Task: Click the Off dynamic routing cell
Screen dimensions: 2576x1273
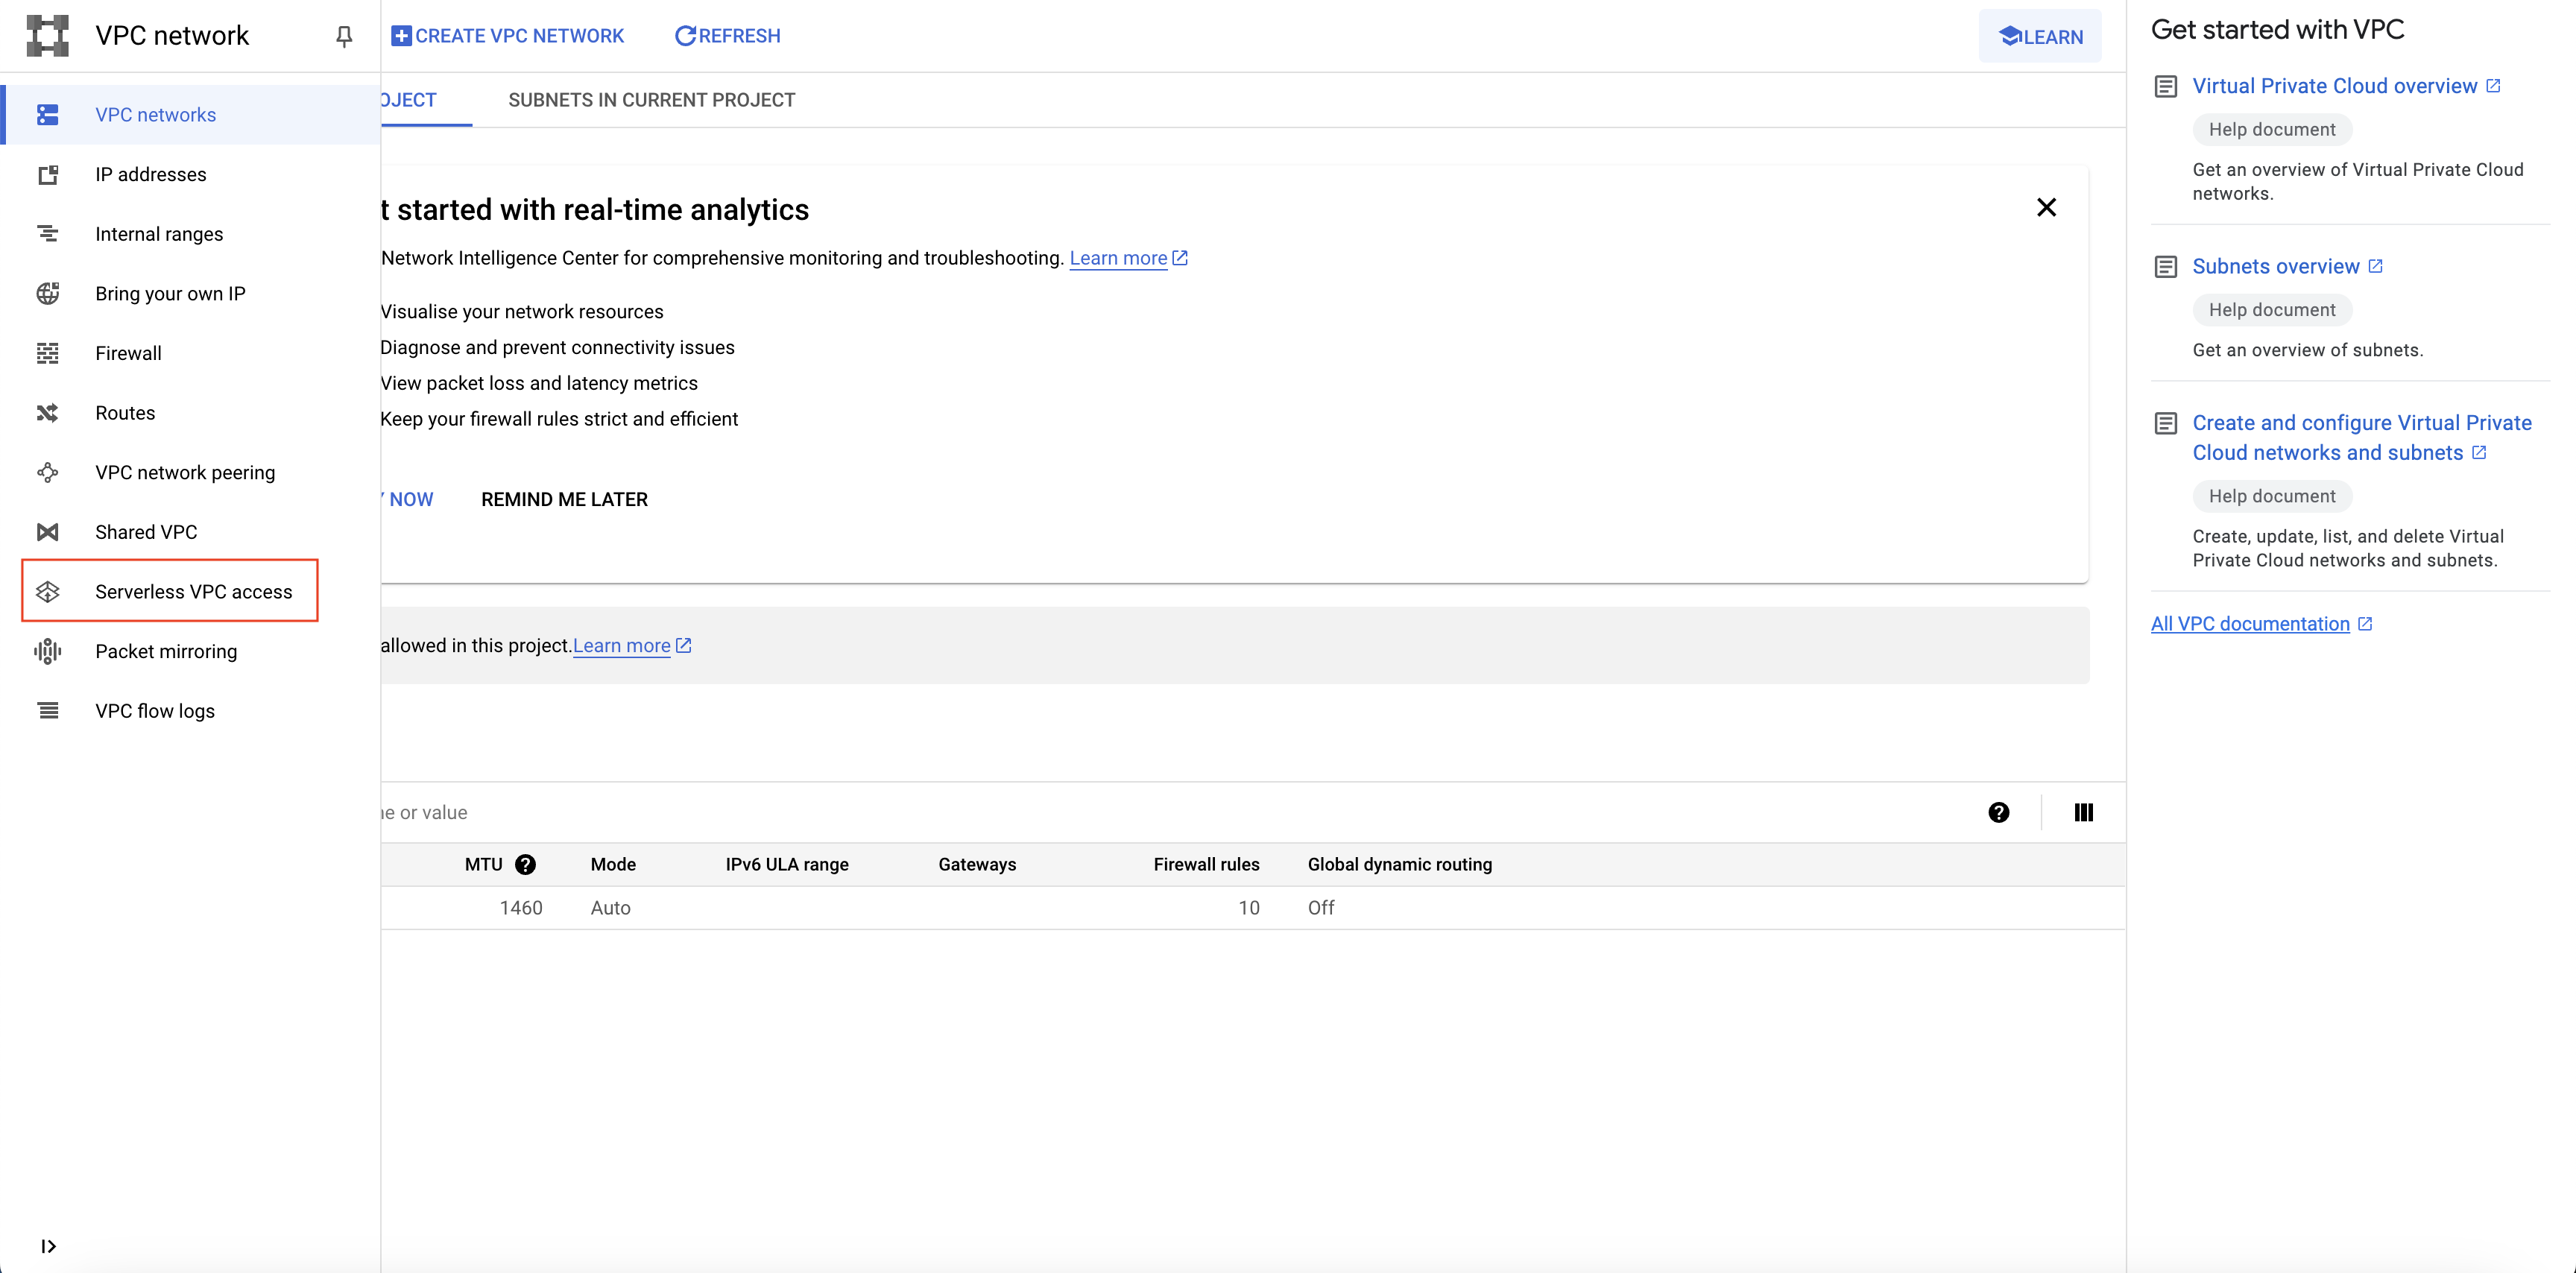Action: point(1321,908)
